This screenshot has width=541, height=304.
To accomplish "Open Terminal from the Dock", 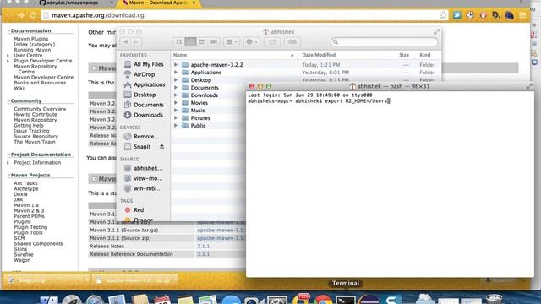I will [346, 299].
